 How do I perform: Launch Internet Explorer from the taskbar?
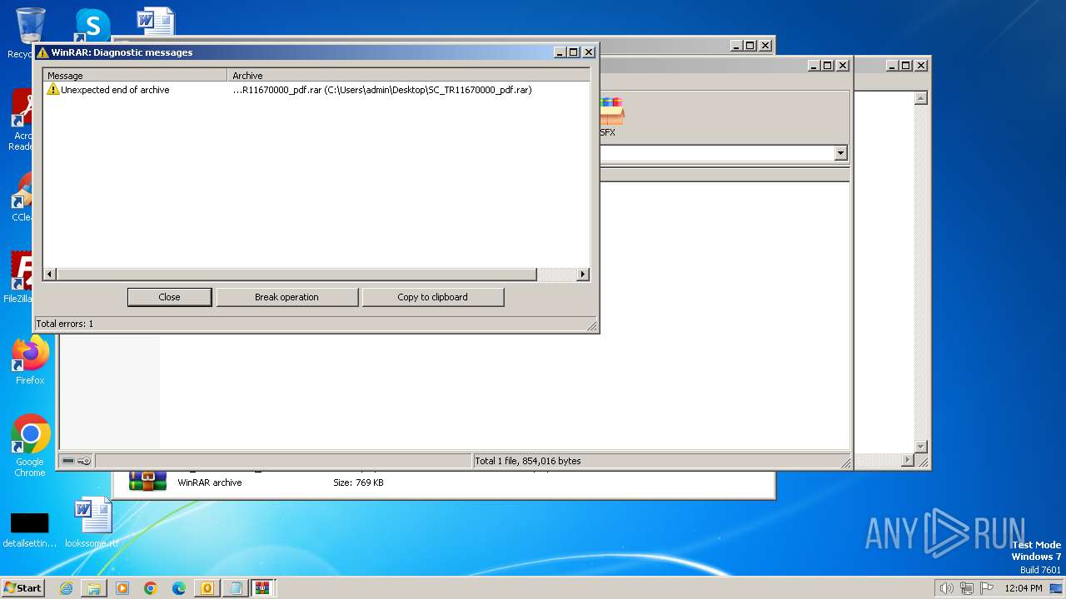point(66,588)
